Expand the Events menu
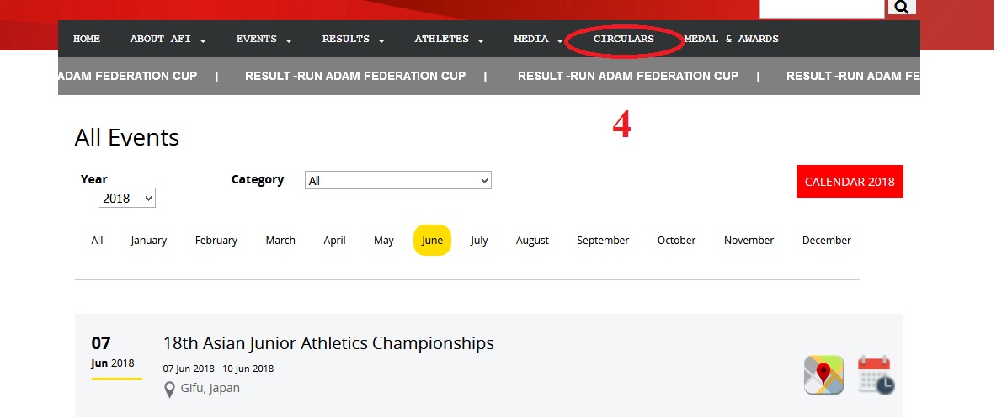The height and width of the screenshot is (419, 1007). 264,40
